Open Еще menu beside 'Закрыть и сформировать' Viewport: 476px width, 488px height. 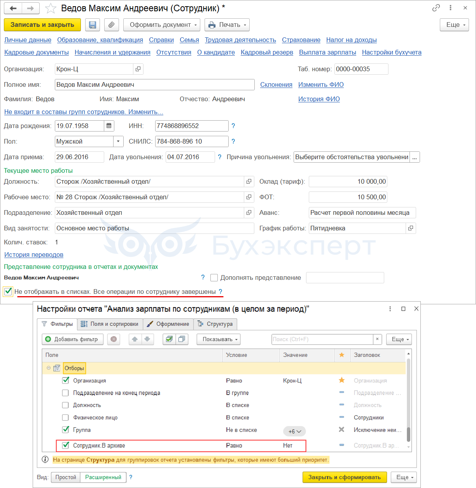pyautogui.click(x=404, y=477)
